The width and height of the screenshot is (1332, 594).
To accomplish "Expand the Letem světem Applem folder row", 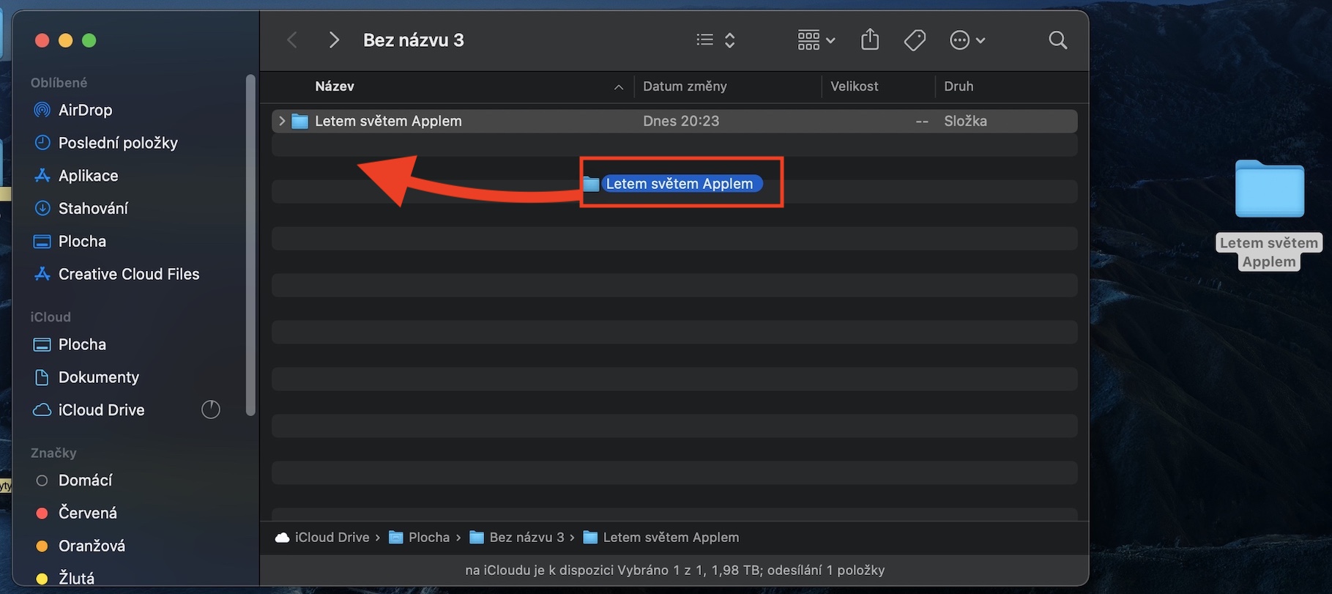I will point(282,121).
